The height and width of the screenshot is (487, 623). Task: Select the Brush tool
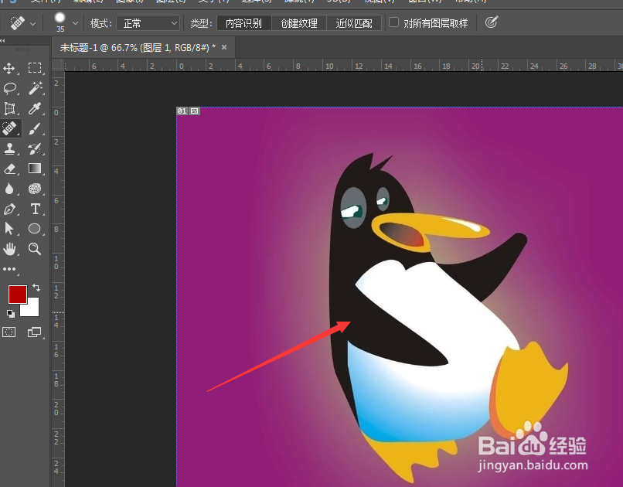click(35, 128)
